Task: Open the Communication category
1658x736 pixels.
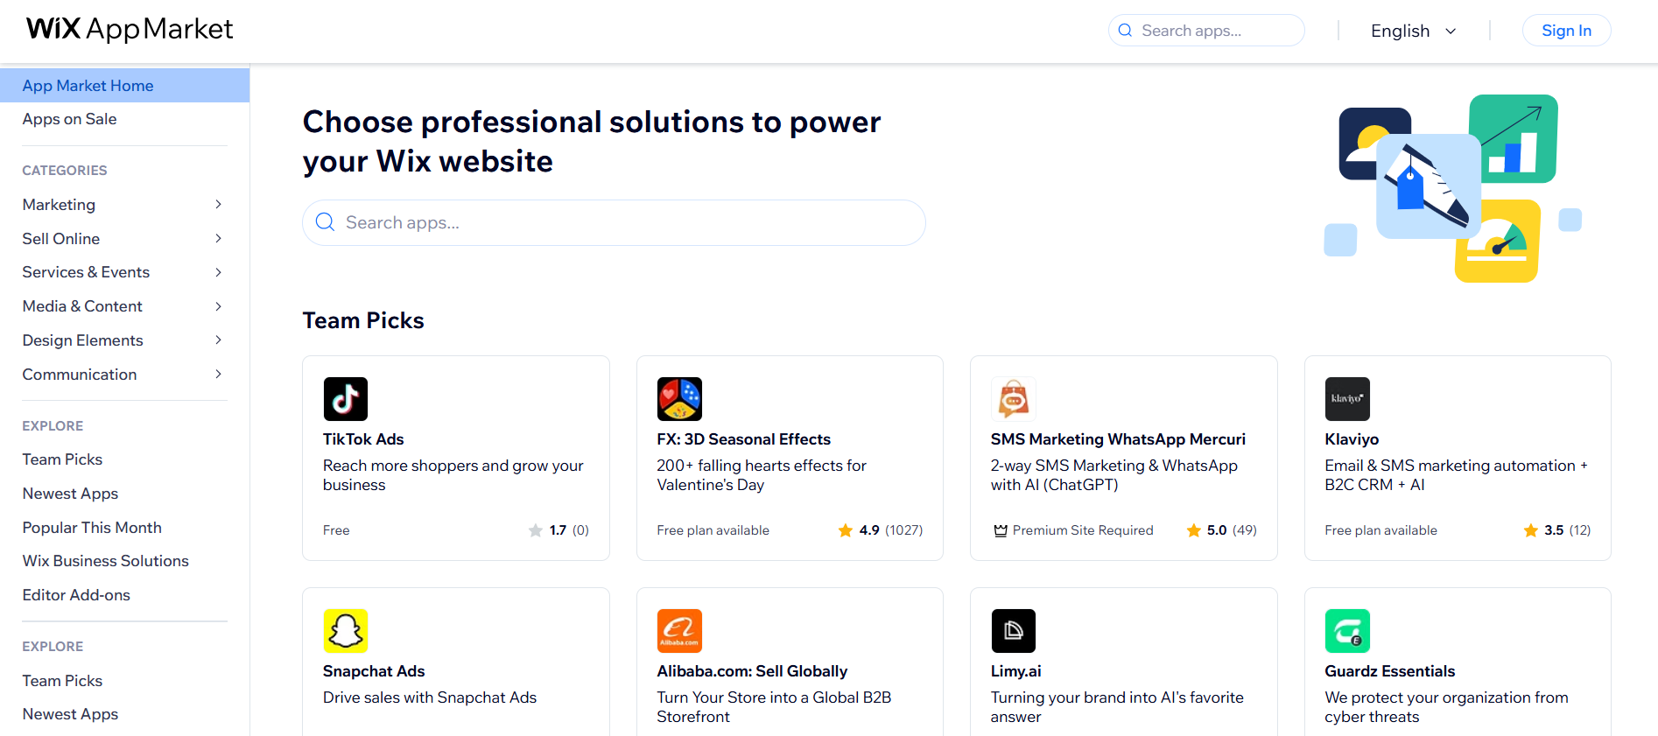Action: pyautogui.click(x=79, y=375)
